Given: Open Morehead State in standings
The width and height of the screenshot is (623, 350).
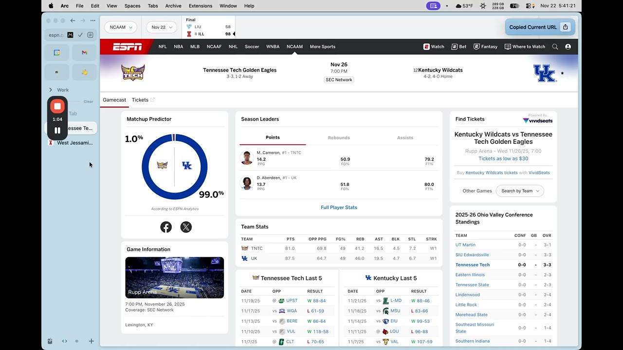Looking at the screenshot, I should click(x=471, y=315).
